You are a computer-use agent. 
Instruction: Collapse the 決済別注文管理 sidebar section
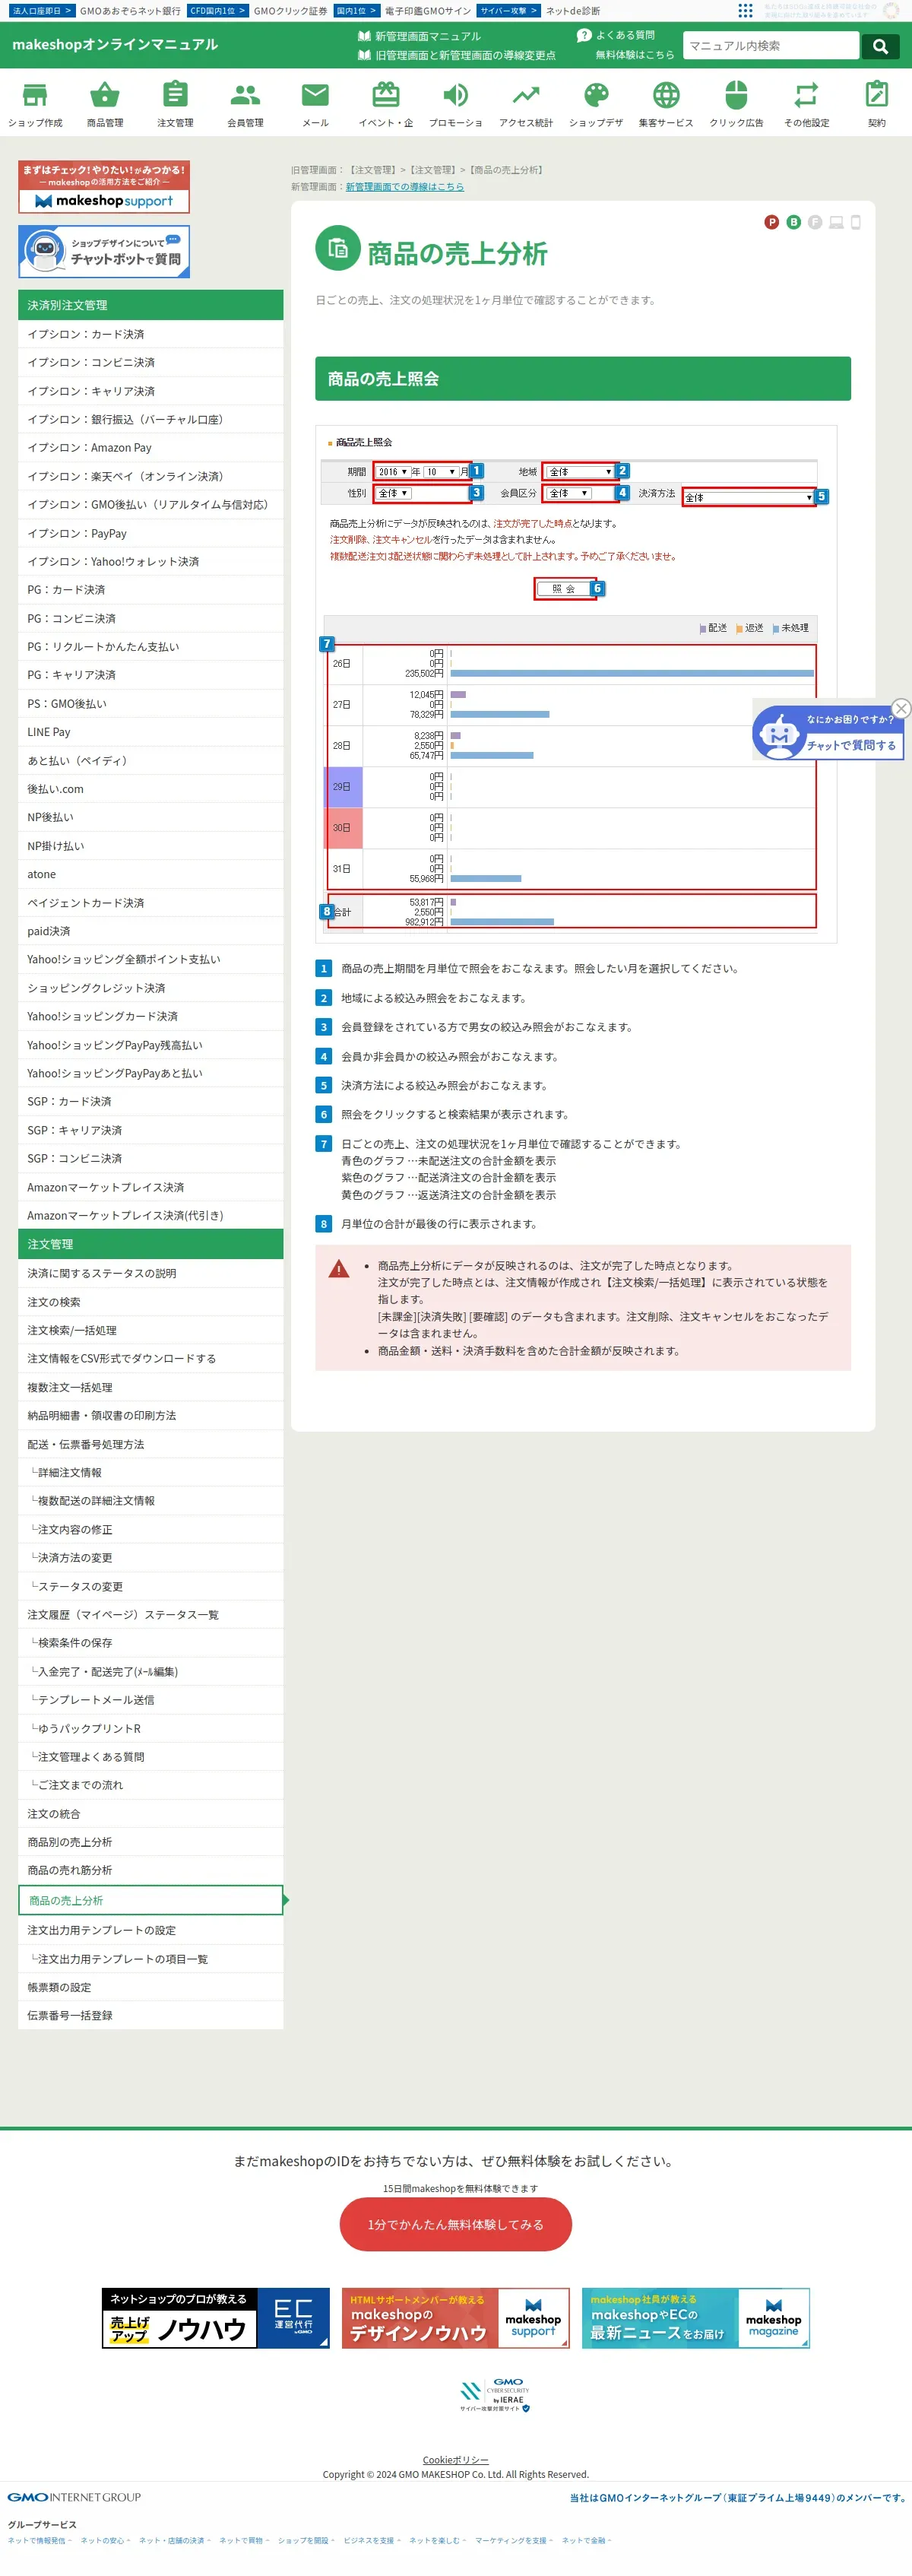(x=151, y=305)
